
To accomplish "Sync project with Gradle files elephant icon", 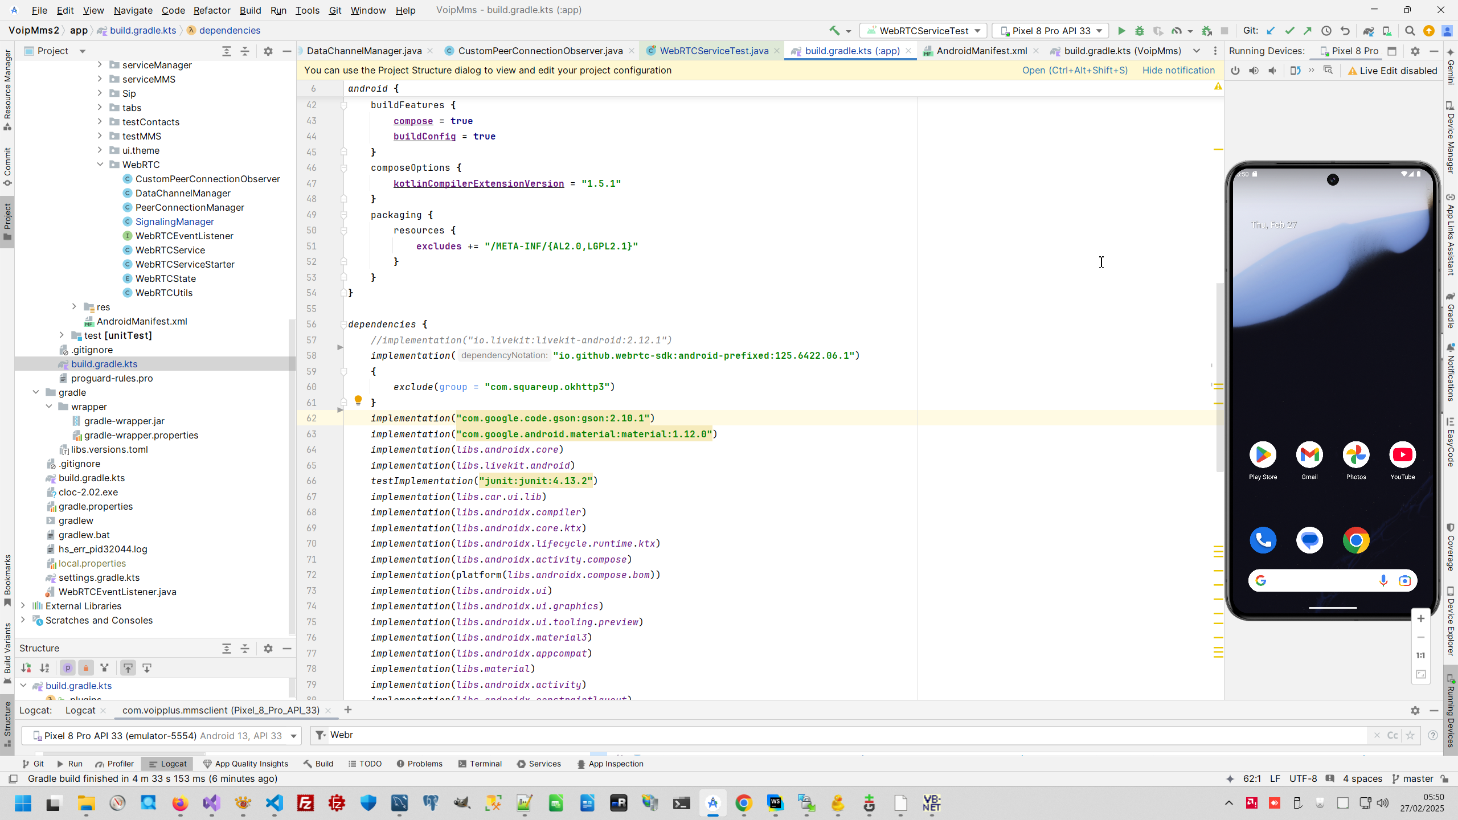I will [1368, 31].
